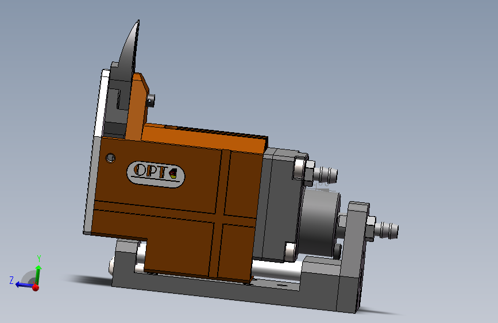The image size is (498, 323).
Task: Click the red X axis ball of the triad
Action: (x=36, y=288)
